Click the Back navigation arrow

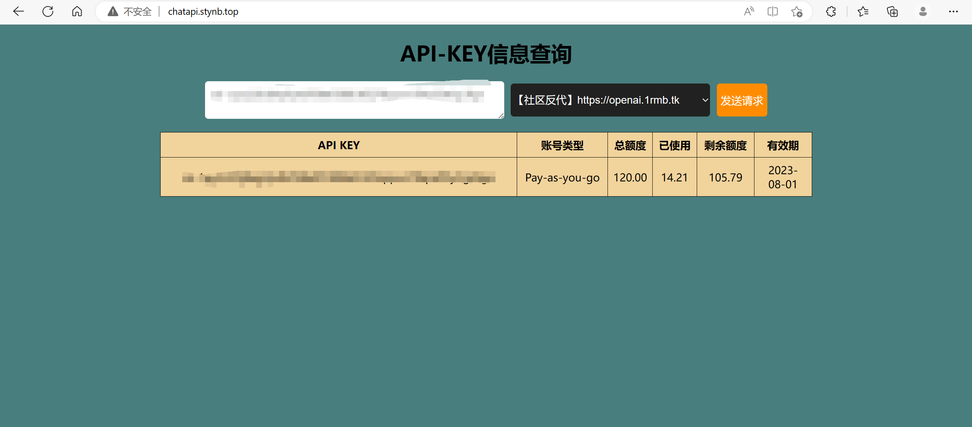(18, 11)
